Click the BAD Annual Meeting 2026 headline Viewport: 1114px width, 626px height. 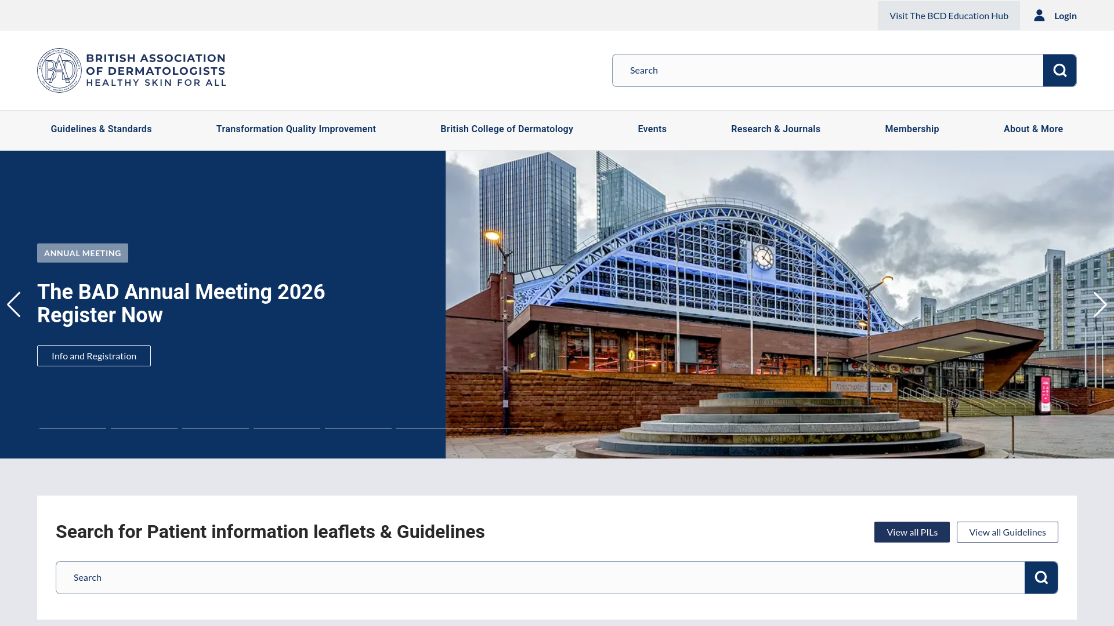pyautogui.click(x=181, y=303)
